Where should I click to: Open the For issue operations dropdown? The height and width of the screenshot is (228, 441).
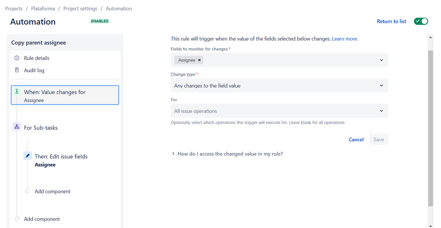point(279,111)
